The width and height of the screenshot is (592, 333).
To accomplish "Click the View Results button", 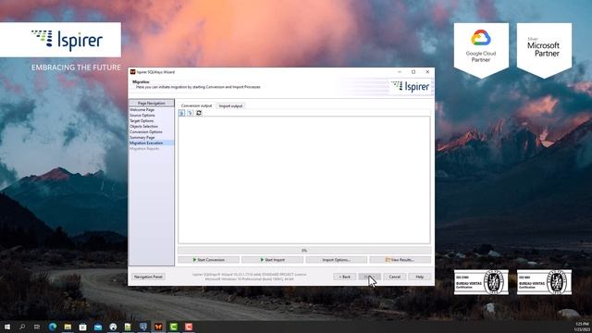I will click(400, 260).
